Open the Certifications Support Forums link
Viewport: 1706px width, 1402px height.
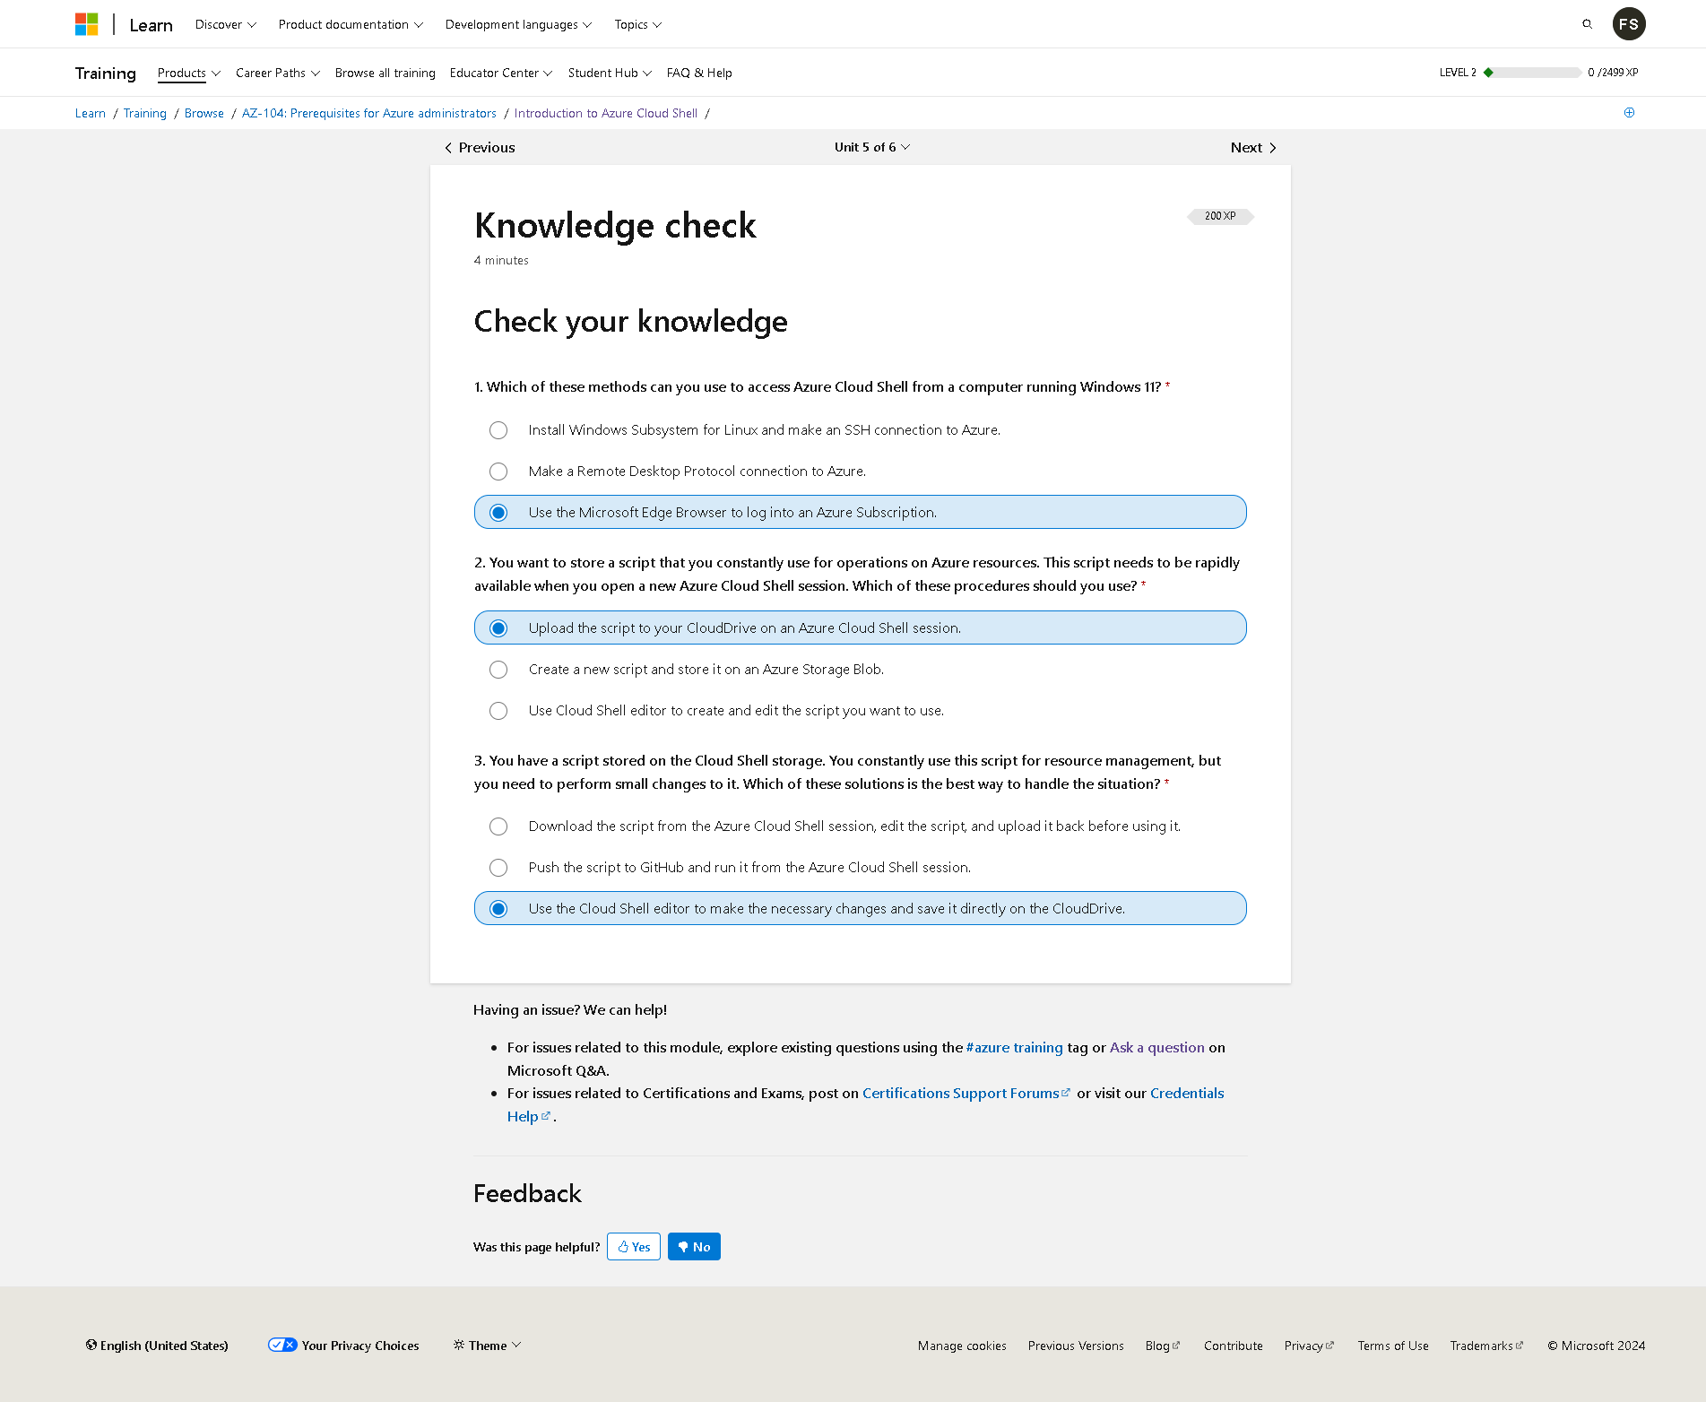pos(960,1094)
